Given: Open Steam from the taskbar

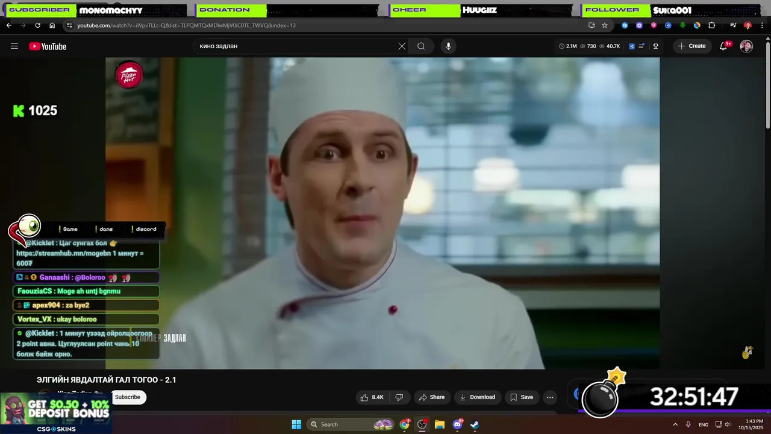Looking at the screenshot, I should point(475,424).
